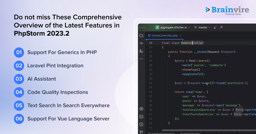Click the green project avatar icon

pyautogui.click(x=157, y=27)
